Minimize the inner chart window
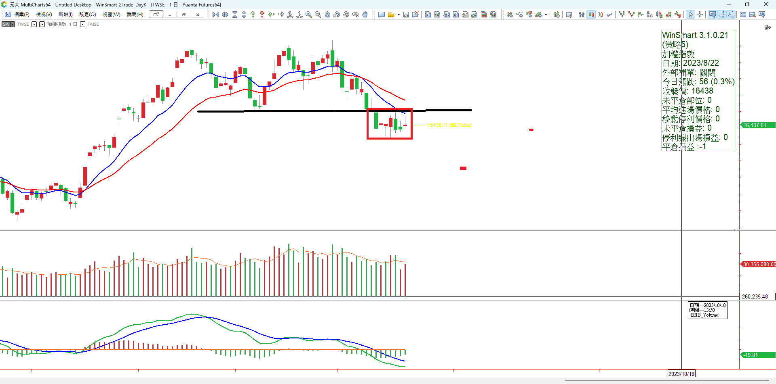Screen dimensions: 776x384 170,15
